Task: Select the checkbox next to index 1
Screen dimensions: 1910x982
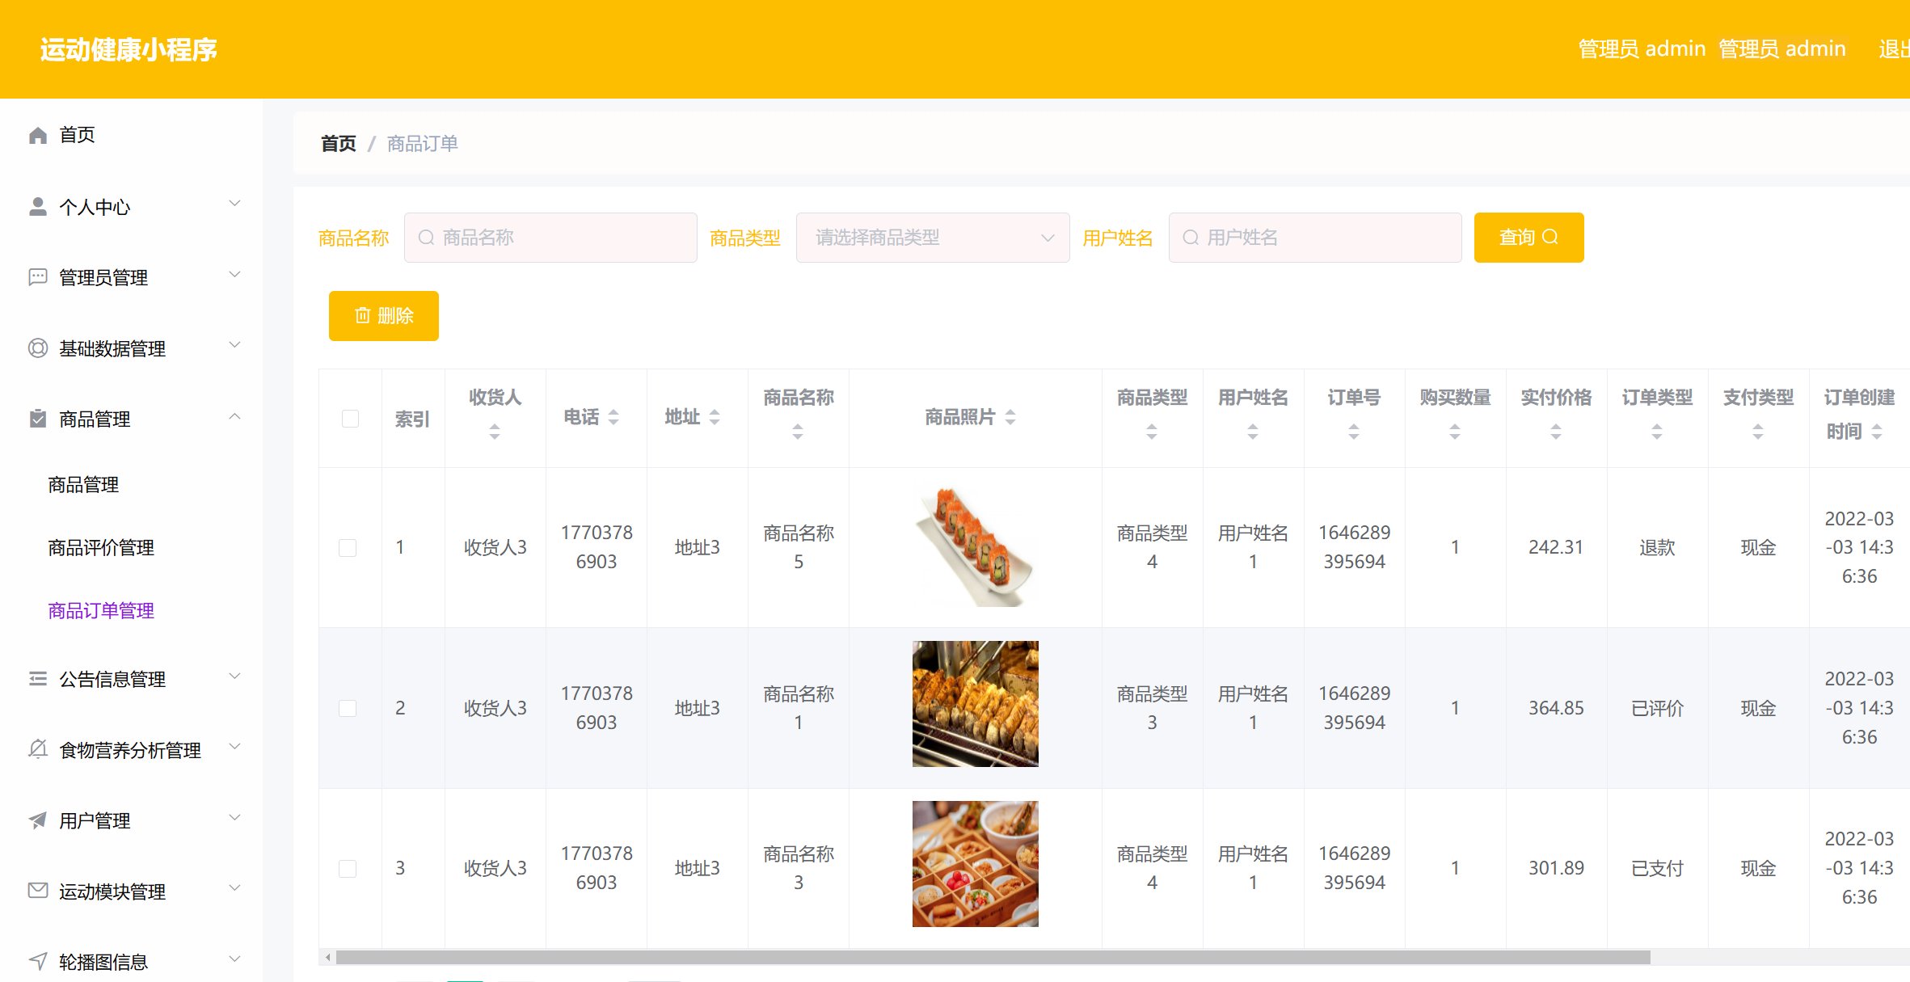Action: coord(348,547)
